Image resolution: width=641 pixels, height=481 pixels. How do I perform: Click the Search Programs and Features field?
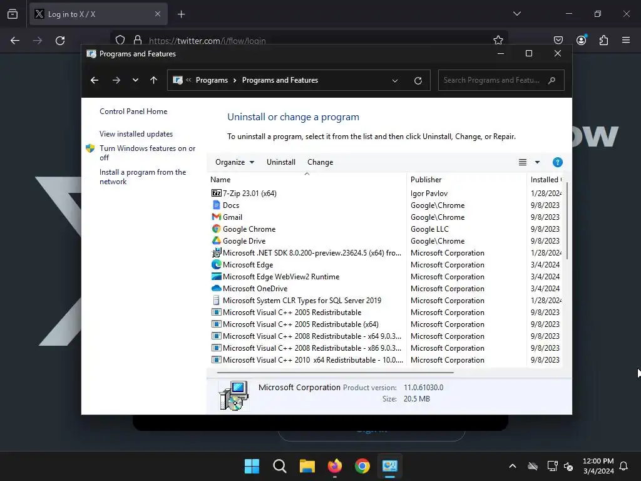[501, 80]
